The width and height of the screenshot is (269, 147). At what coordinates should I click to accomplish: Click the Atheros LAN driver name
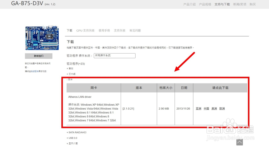click(80, 97)
